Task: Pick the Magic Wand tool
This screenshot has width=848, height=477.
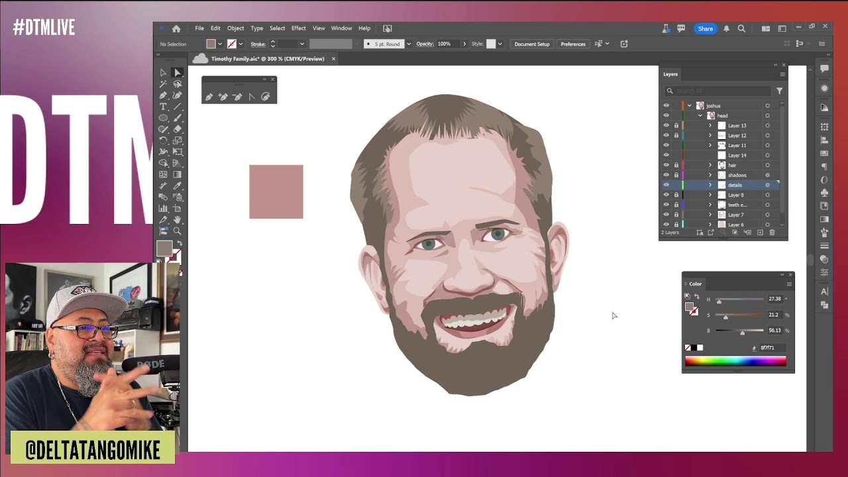Action: (163, 84)
